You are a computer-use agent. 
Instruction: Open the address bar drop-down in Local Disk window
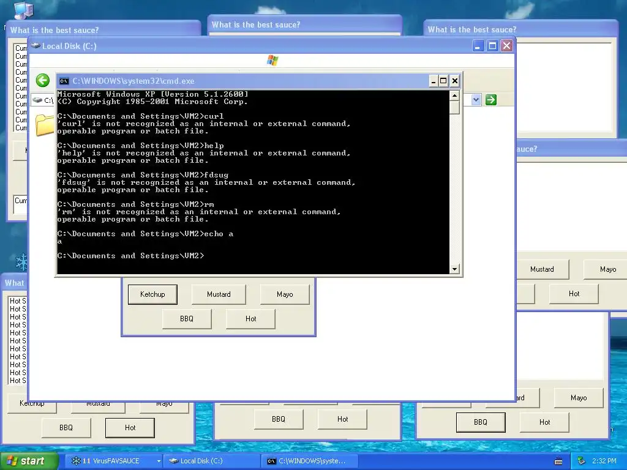coord(476,100)
